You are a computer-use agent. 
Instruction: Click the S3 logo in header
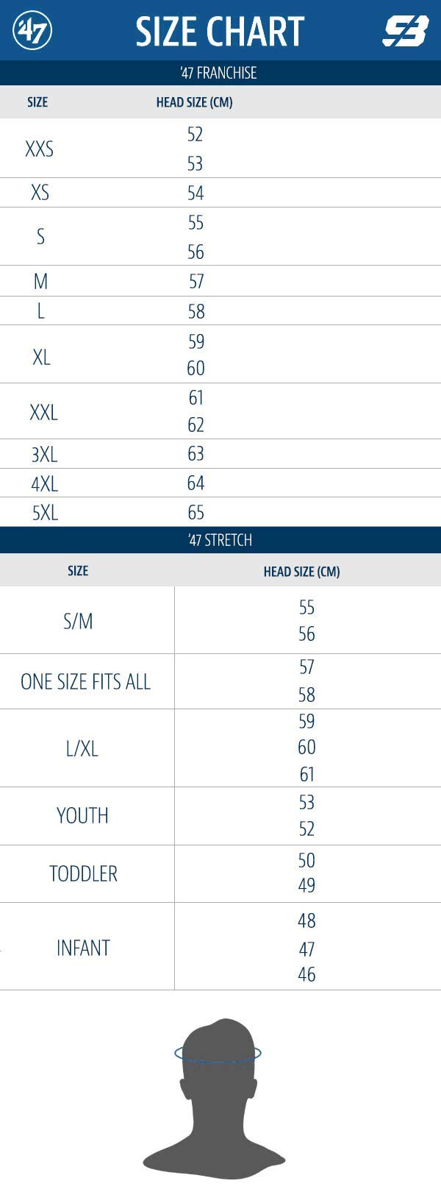[405, 32]
